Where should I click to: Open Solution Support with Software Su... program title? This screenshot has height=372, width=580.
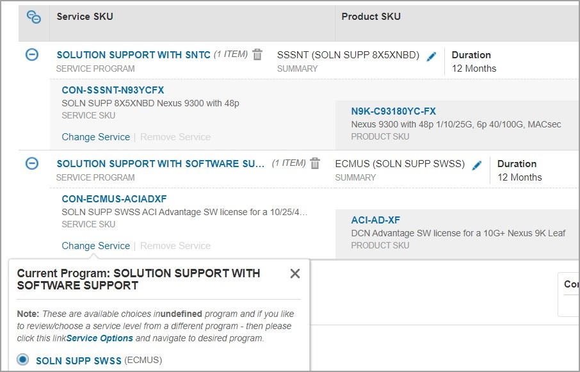pyautogui.click(x=161, y=164)
